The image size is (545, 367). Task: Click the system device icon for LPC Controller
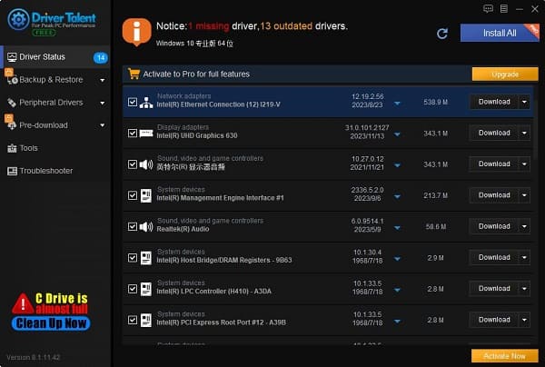pos(146,289)
